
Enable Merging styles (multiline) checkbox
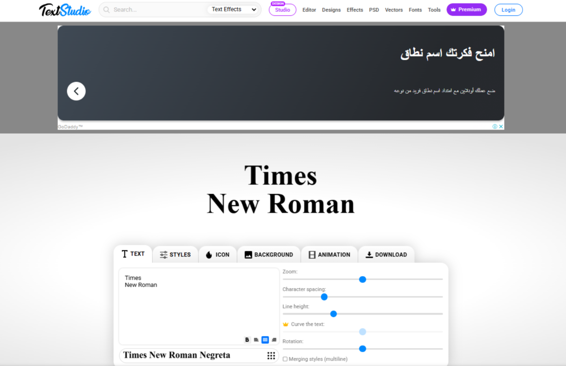pyautogui.click(x=285, y=359)
